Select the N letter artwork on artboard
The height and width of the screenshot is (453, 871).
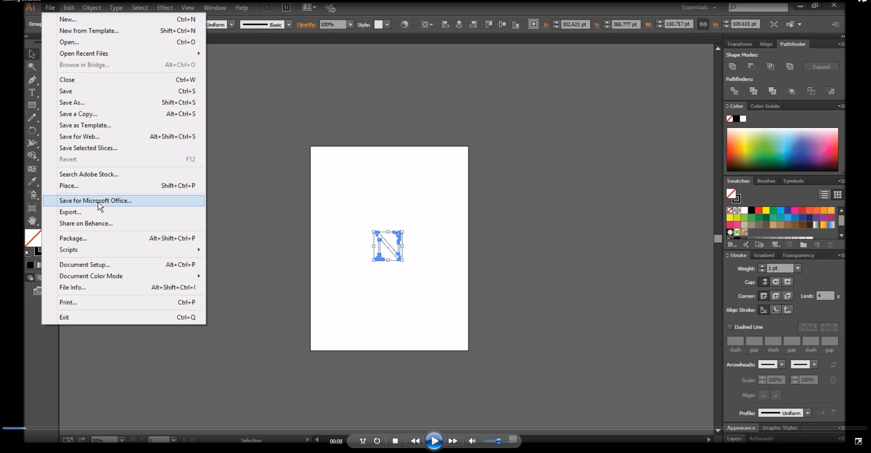[388, 246]
